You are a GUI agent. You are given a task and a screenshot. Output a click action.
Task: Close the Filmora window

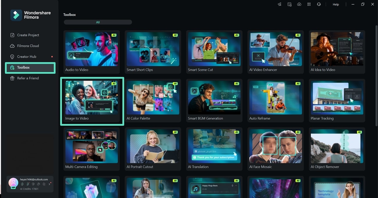pos(372,4)
